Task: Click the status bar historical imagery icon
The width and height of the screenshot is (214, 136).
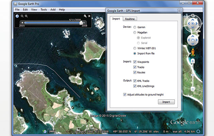Action: click(x=45, y=132)
